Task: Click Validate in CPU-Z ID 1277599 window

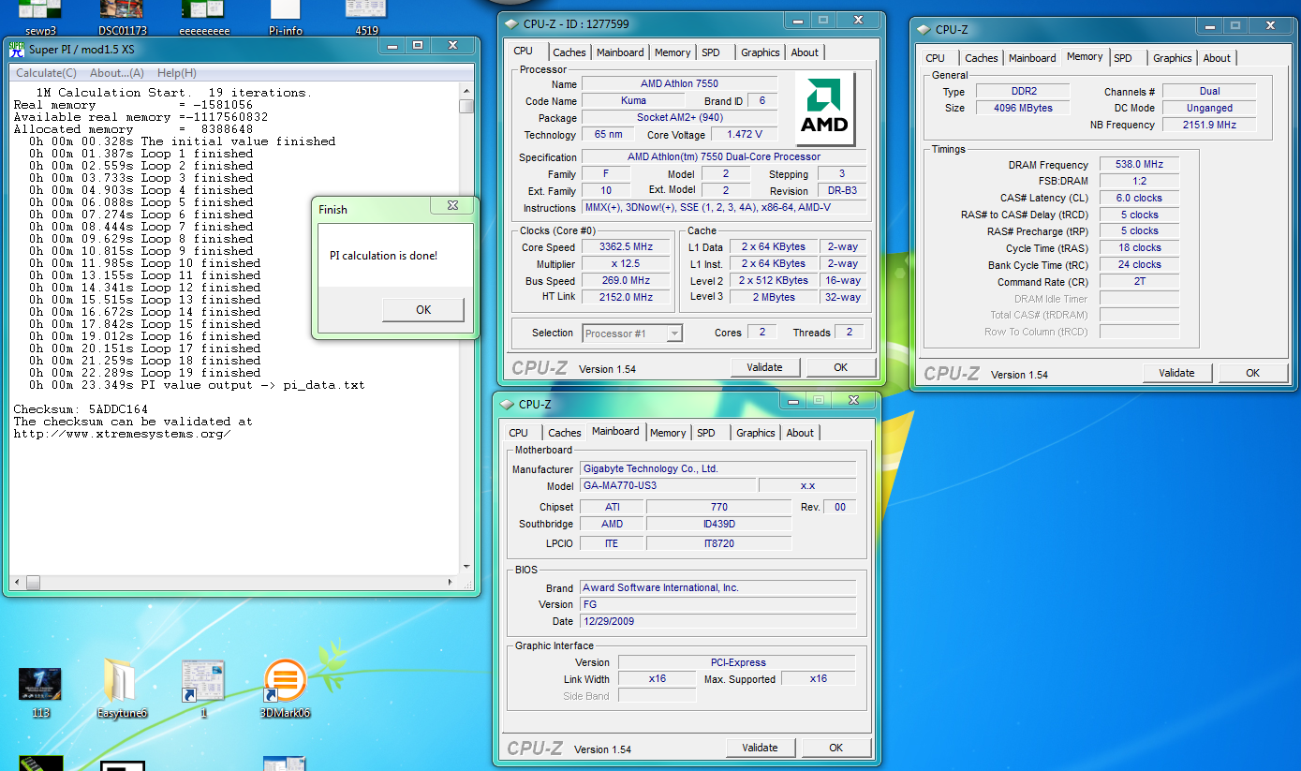Action: [x=764, y=367]
